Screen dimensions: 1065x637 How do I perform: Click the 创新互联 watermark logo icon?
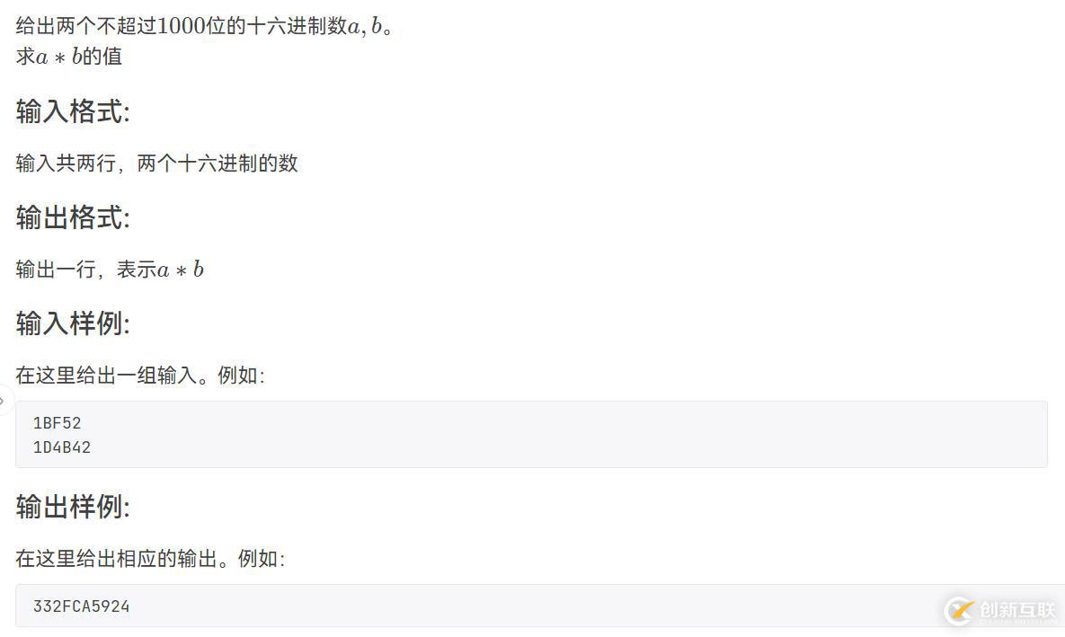pos(960,610)
